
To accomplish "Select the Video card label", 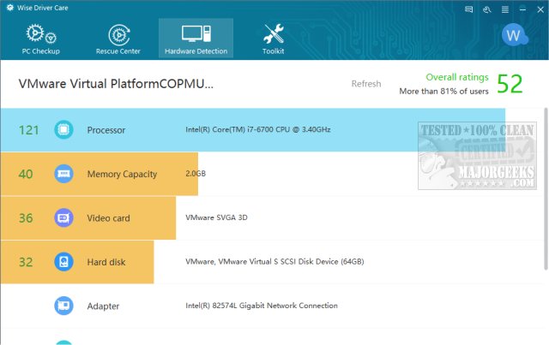I will [x=109, y=218].
